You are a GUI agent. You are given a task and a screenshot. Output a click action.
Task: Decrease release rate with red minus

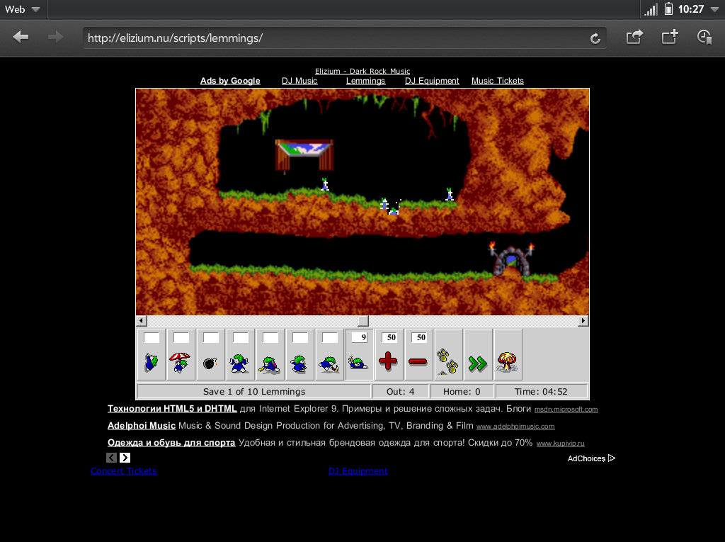(x=418, y=355)
